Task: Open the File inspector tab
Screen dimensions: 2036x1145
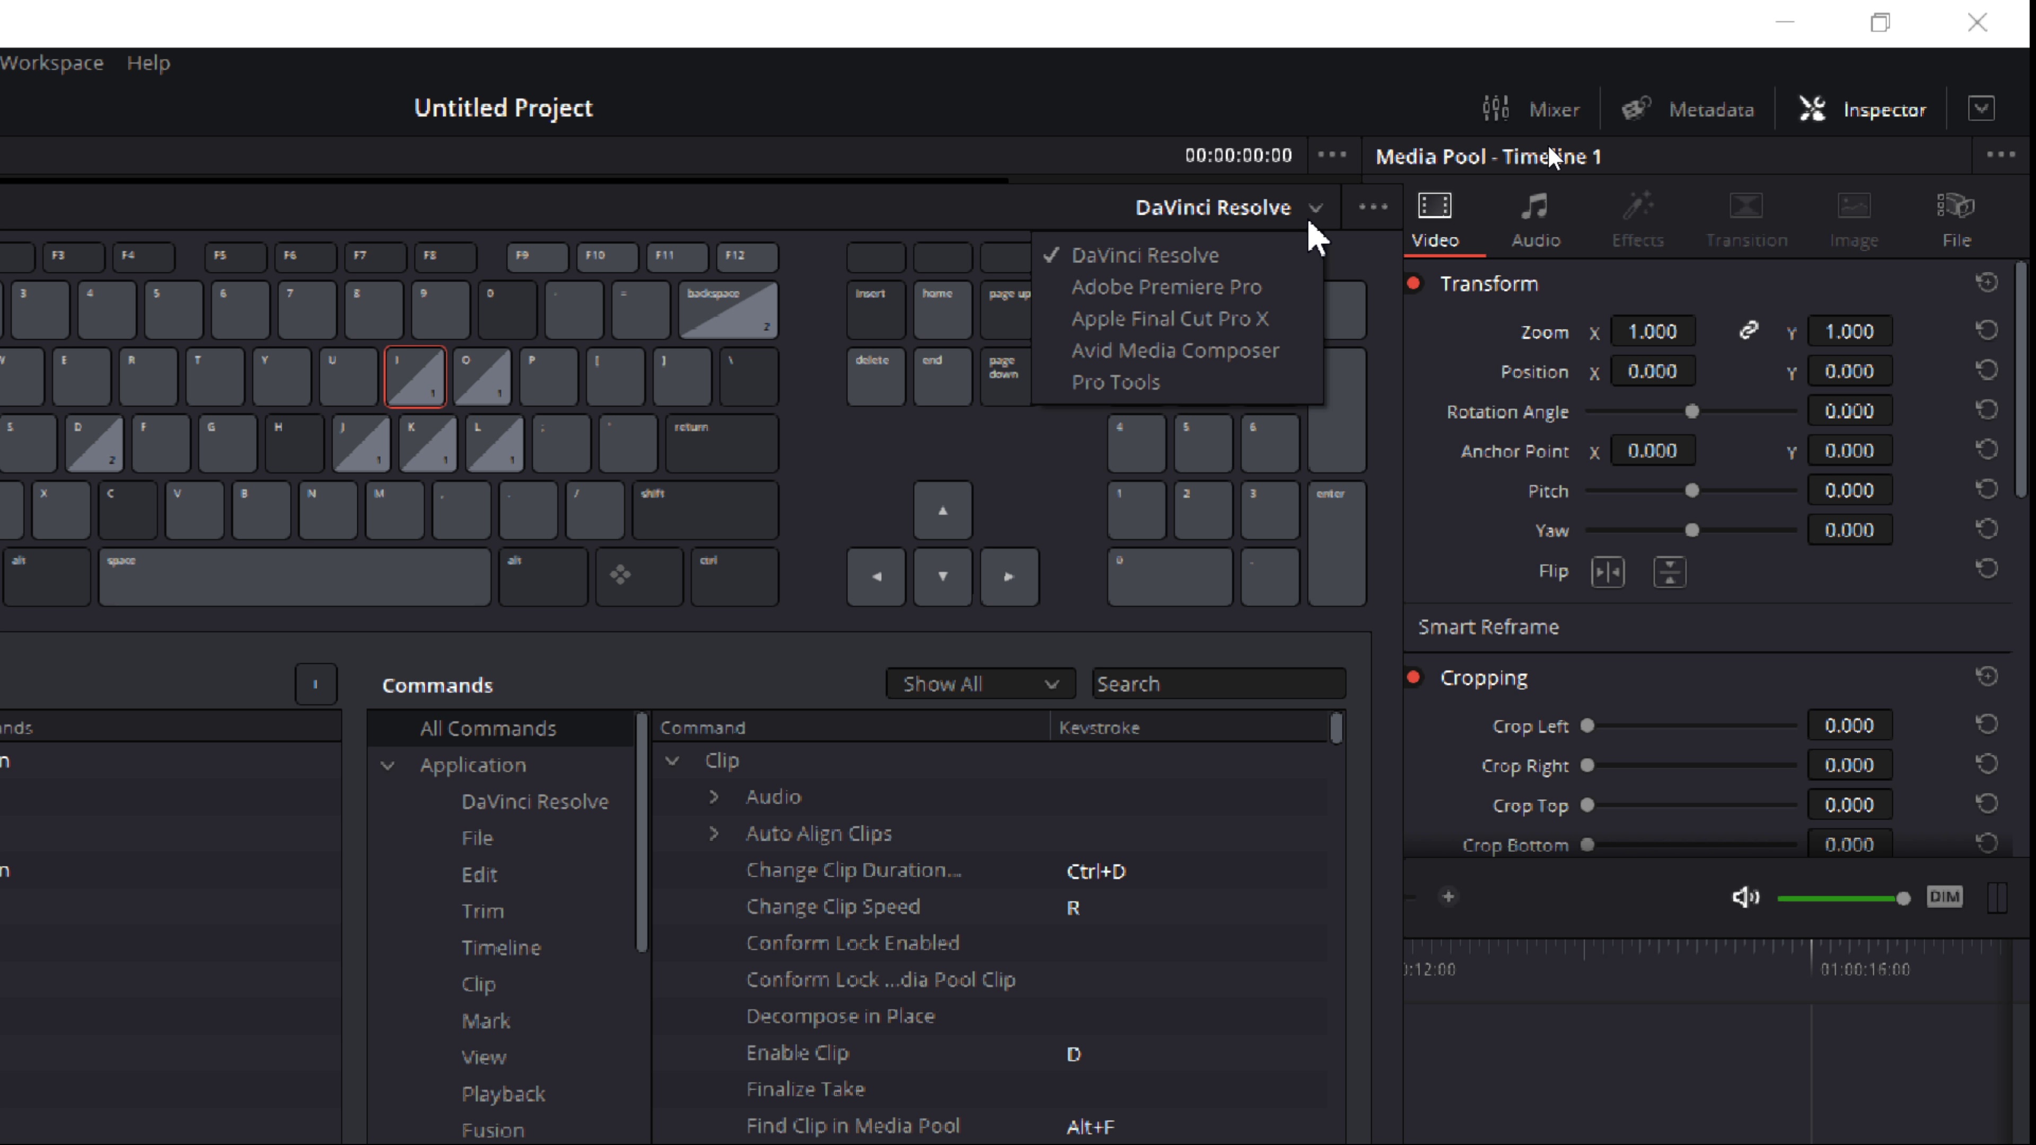Action: point(1956,221)
